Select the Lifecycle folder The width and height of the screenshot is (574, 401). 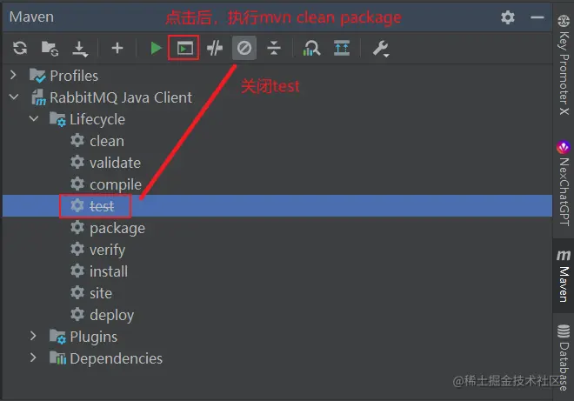97,119
